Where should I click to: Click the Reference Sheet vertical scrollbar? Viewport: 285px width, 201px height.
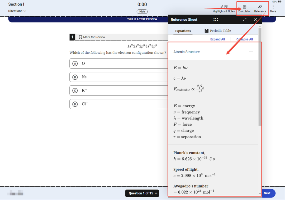[x=260, y=79]
